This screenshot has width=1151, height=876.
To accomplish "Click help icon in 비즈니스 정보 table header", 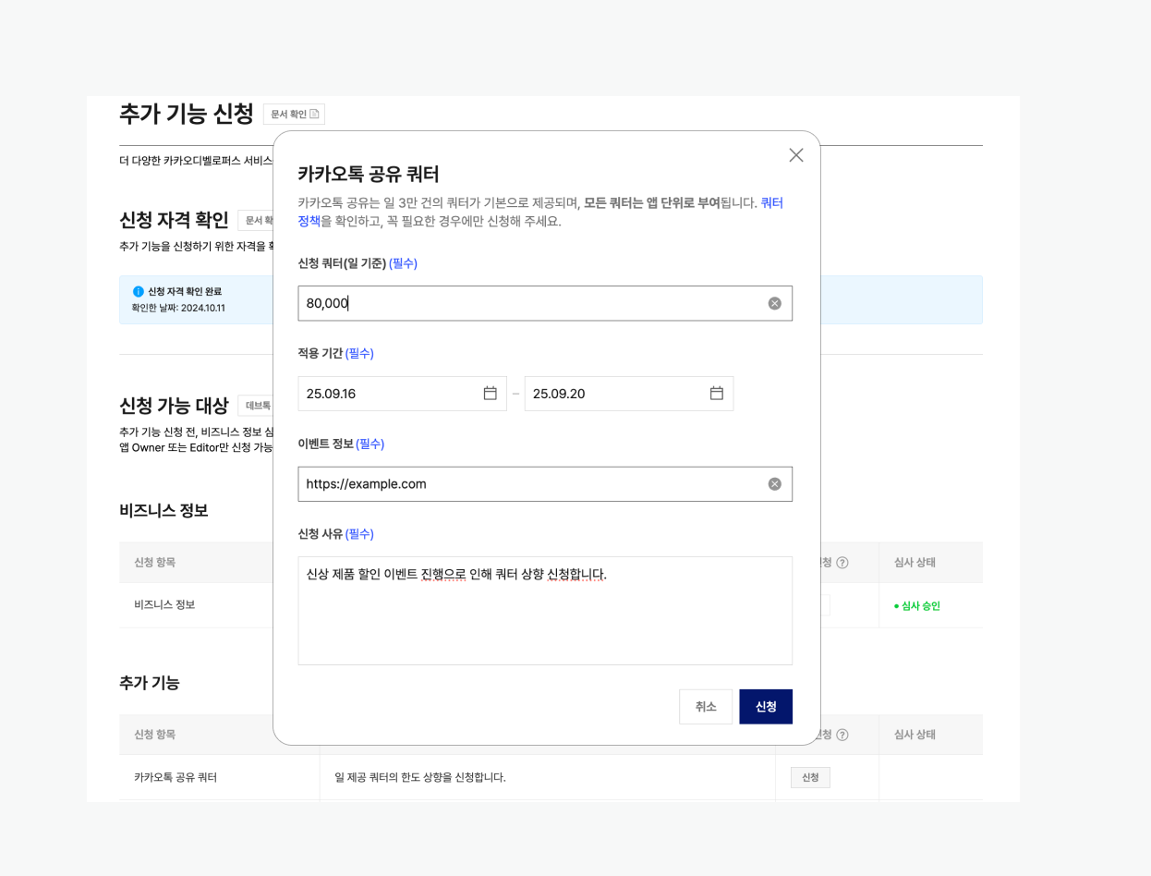I will point(842,563).
